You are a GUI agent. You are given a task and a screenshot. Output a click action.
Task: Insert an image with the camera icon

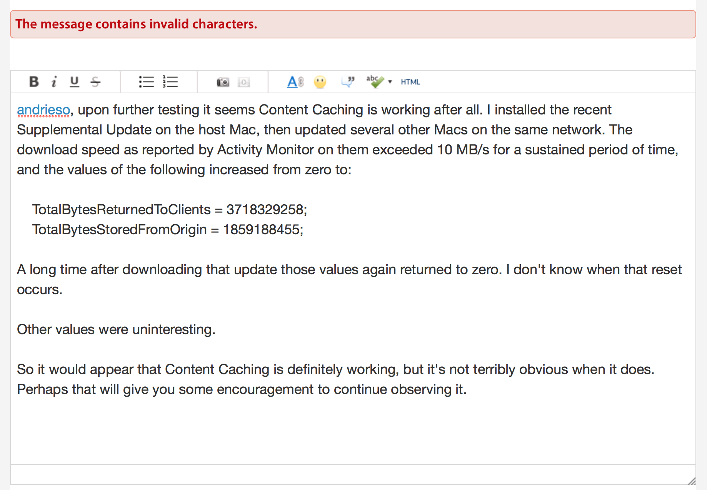pos(223,82)
